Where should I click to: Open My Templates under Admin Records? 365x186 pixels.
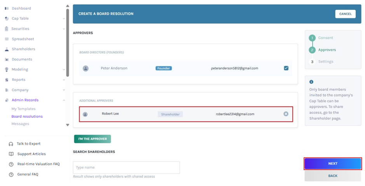click(23, 109)
